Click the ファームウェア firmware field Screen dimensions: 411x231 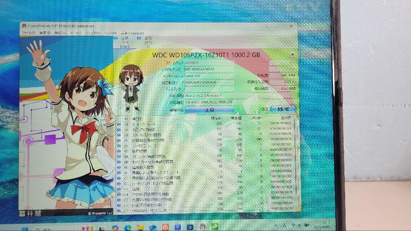click(x=209, y=63)
